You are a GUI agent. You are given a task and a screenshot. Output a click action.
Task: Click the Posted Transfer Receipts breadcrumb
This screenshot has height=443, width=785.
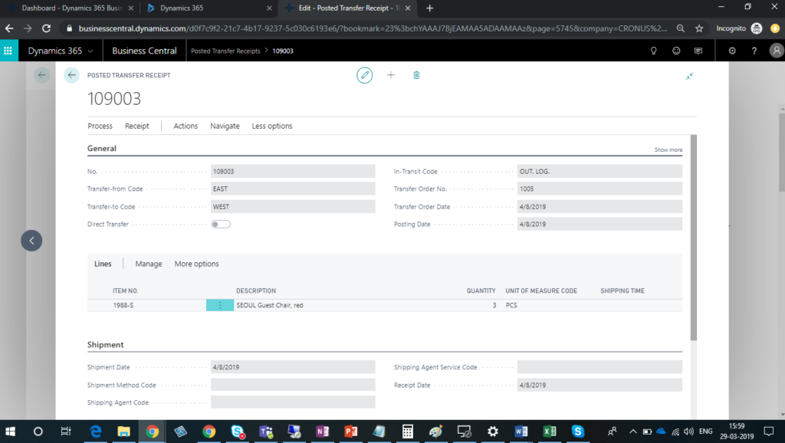click(x=225, y=51)
